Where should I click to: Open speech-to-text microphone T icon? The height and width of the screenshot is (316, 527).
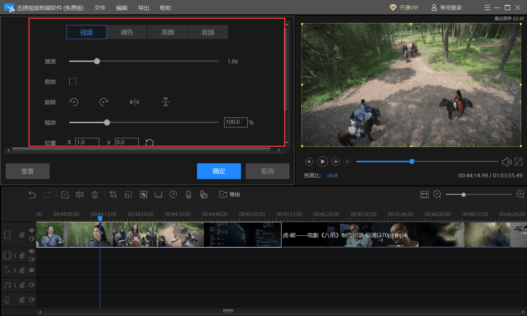[x=204, y=195]
